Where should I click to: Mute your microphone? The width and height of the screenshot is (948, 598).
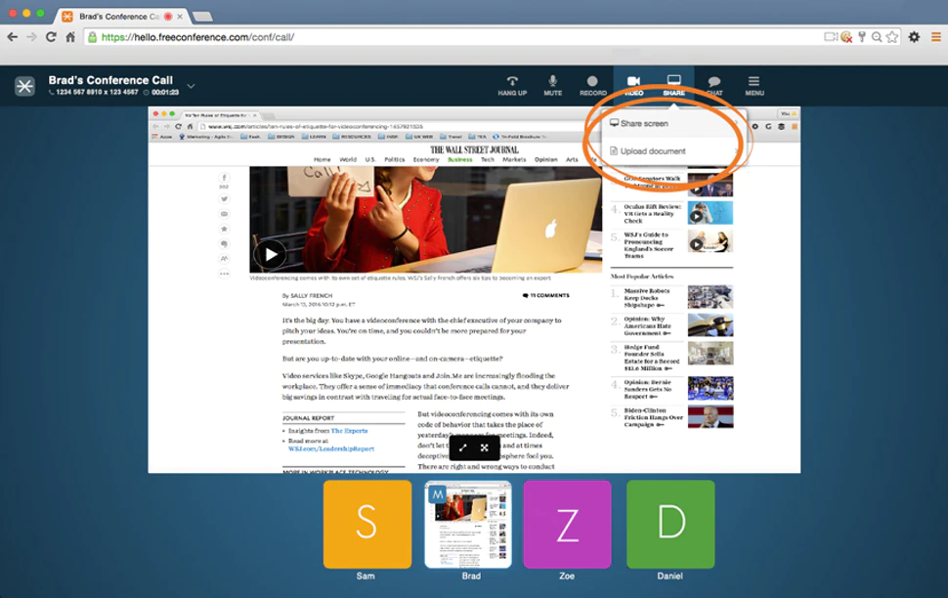[551, 84]
